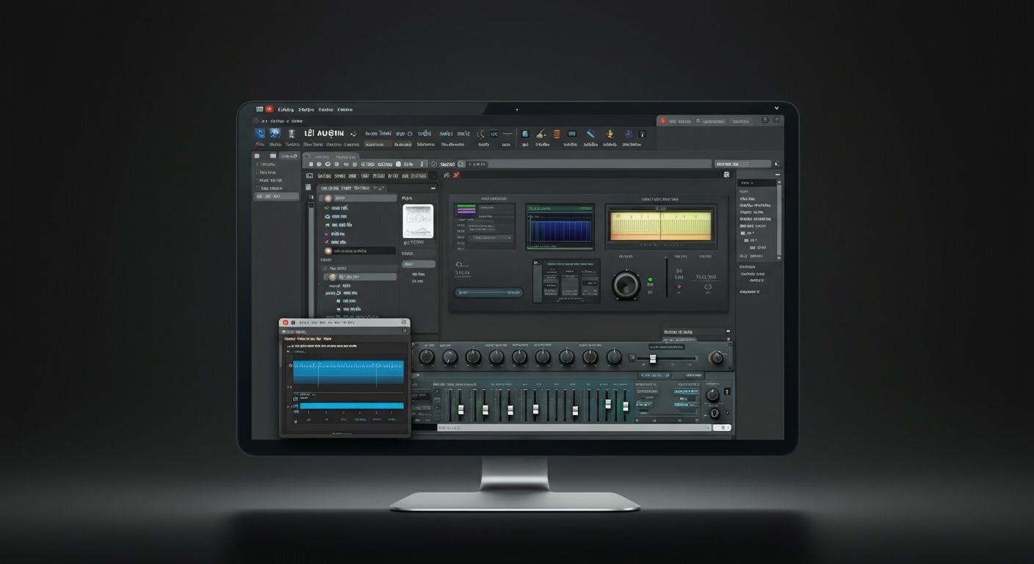Click the search field at the top-right corner
Image resolution: width=1034 pixels, height=564 pixels.
[x=742, y=164]
